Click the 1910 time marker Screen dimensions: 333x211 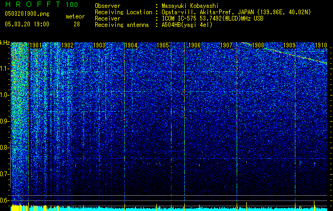321,45
